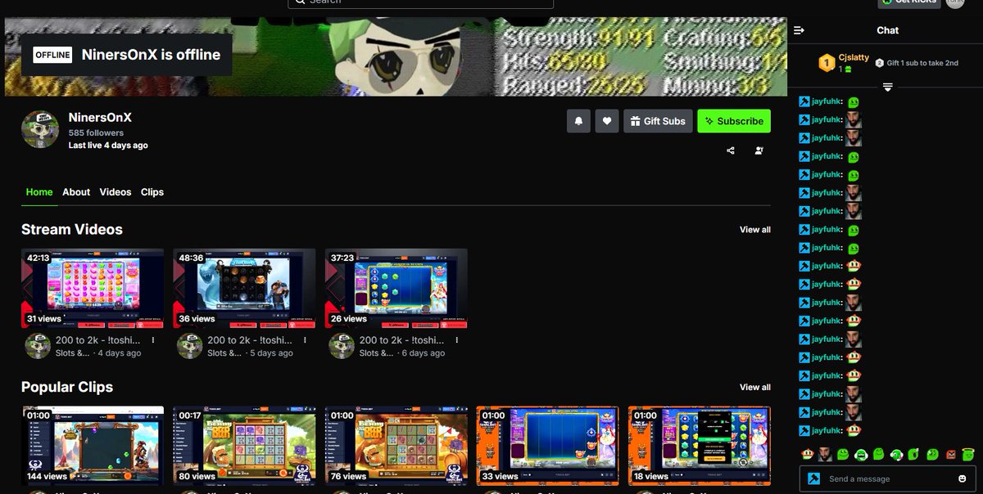Click the Send a message chat input
Viewport: 983px width, 494px height.
889,478
